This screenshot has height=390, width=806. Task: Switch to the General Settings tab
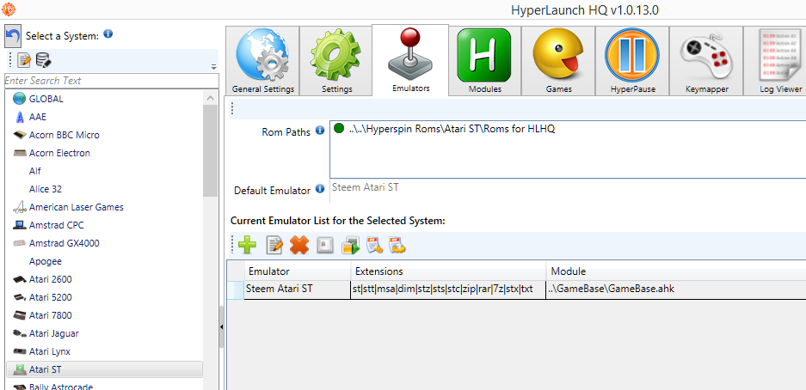(x=263, y=61)
